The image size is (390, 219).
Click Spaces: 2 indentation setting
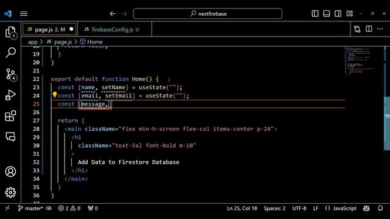[x=275, y=208]
